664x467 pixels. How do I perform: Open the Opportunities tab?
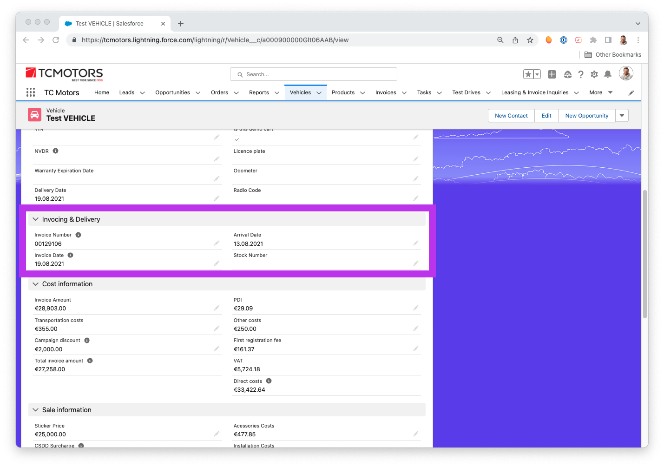coord(172,92)
